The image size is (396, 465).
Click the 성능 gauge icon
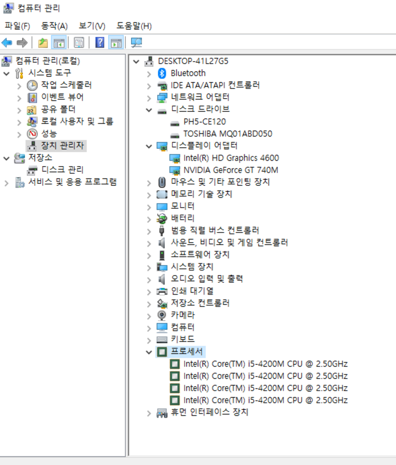(x=32, y=134)
